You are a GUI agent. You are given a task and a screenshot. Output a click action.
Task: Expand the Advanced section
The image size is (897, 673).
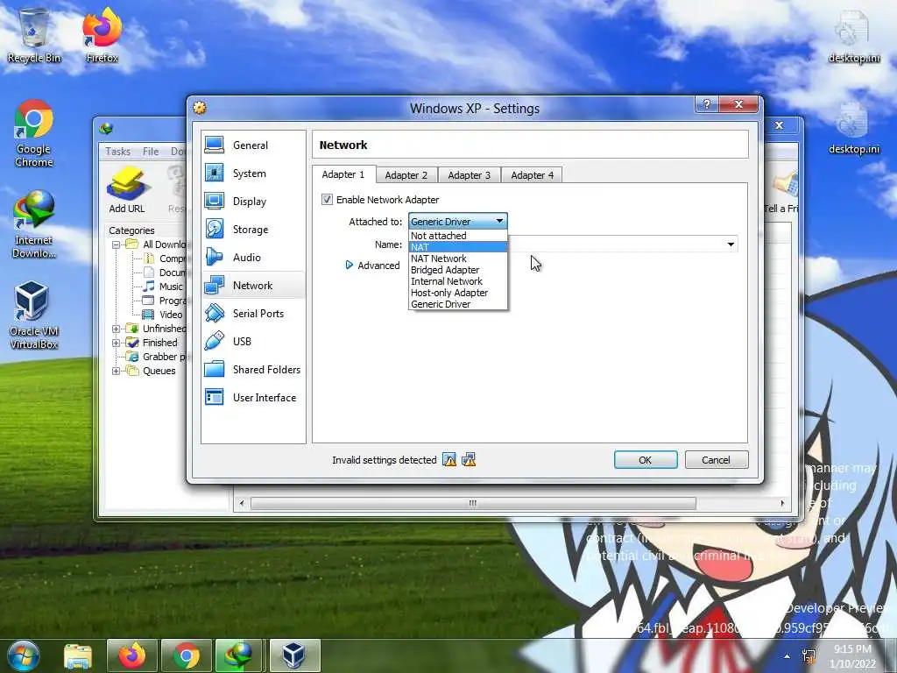point(372,266)
